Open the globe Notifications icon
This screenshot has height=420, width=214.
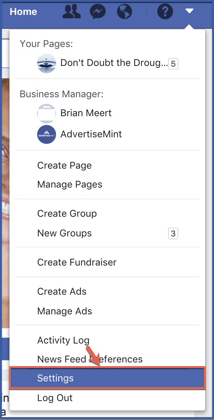coord(124,12)
